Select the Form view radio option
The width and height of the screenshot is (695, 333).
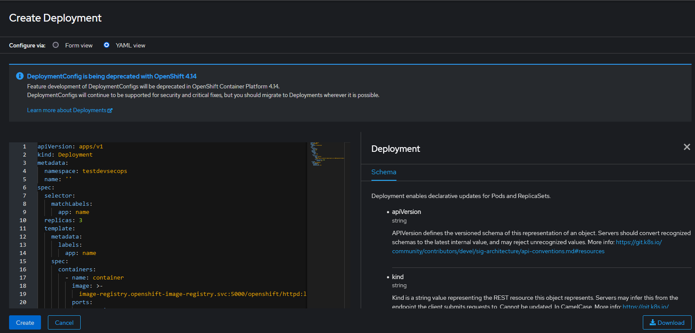click(56, 45)
